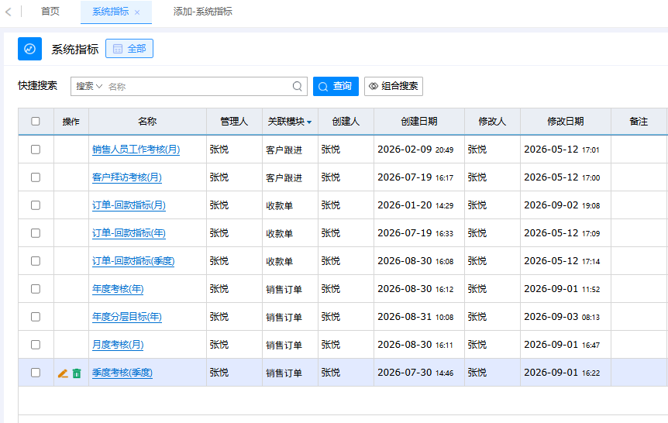Click the 备注 column header
Image resolution: width=668 pixels, height=423 pixels.
639,122
